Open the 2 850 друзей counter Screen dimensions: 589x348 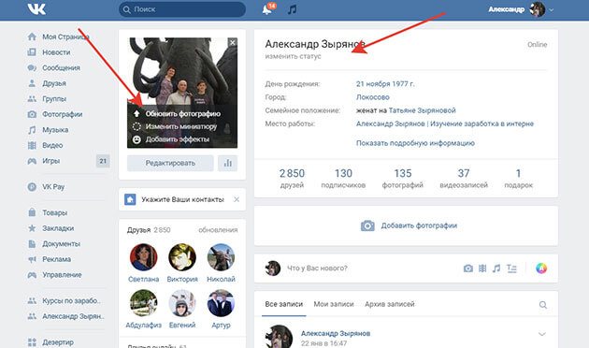click(292, 178)
